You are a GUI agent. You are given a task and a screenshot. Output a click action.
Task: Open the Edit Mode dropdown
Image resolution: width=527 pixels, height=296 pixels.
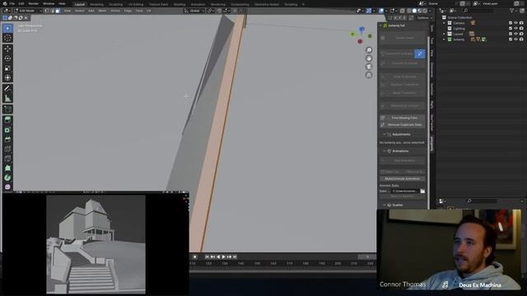click(28, 11)
